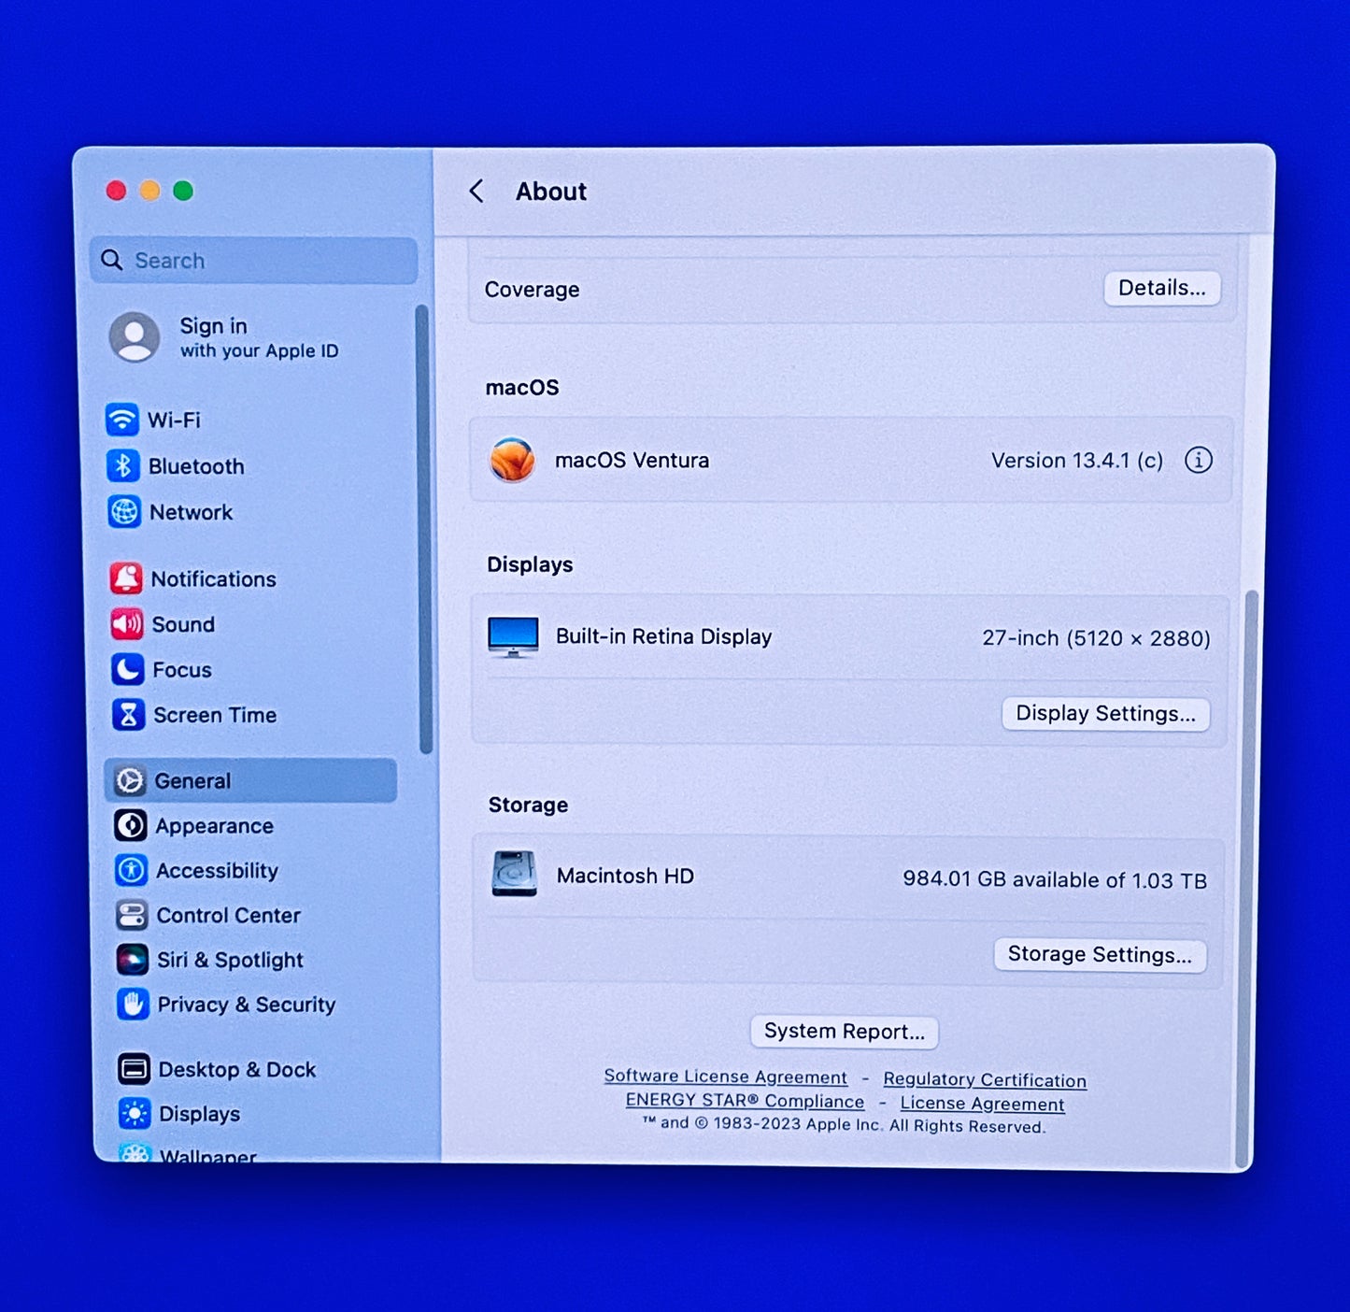Select Control Center label in sidebar

pyautogui.click(x=228, y=915)
